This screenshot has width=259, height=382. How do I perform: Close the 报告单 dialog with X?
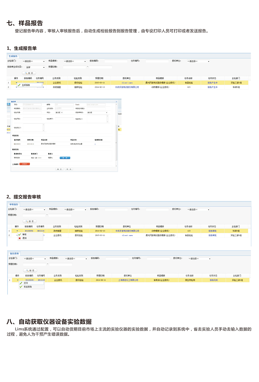point(116,102)
